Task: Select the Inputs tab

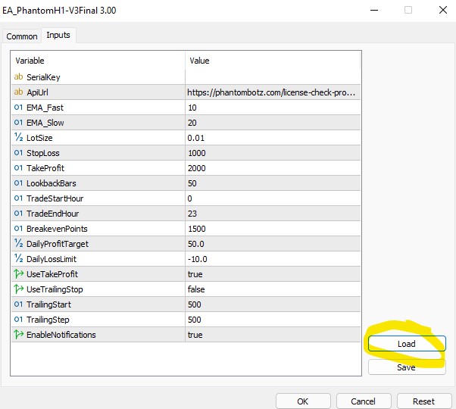Action: coord(58,35)
